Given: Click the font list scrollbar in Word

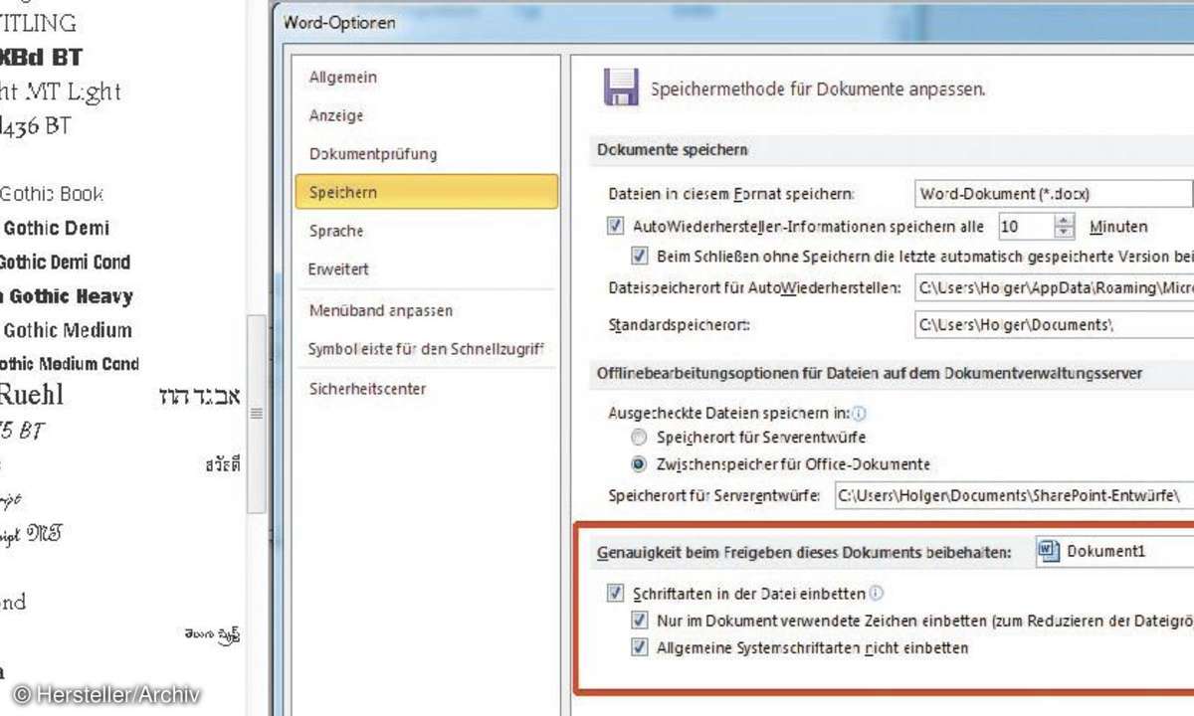Looking at the screenshot, I should pos(256,413).
